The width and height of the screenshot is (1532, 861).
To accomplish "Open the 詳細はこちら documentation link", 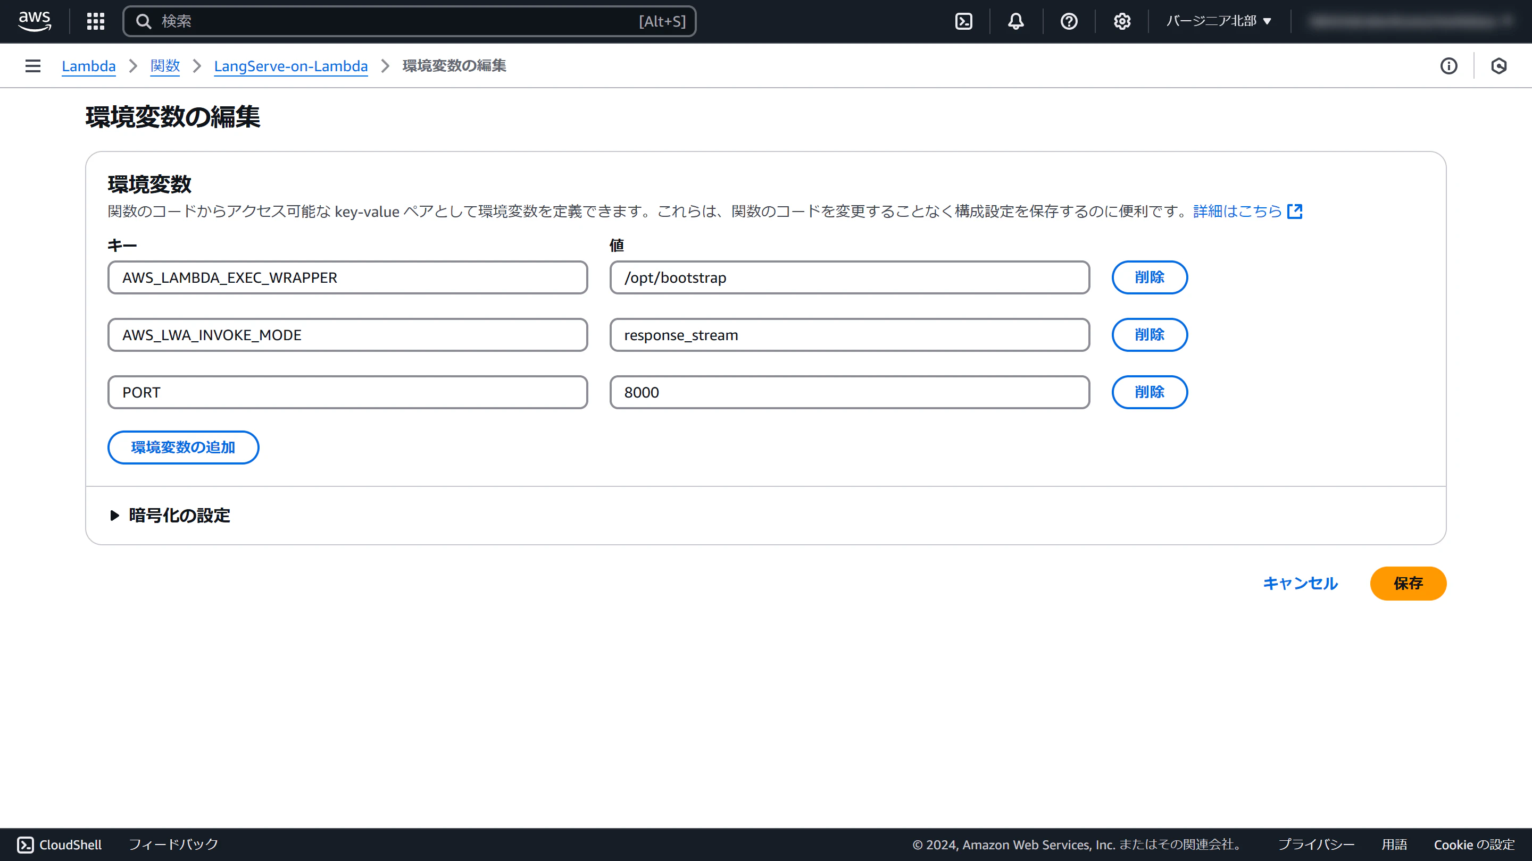I will click(x=1238, y=212).
